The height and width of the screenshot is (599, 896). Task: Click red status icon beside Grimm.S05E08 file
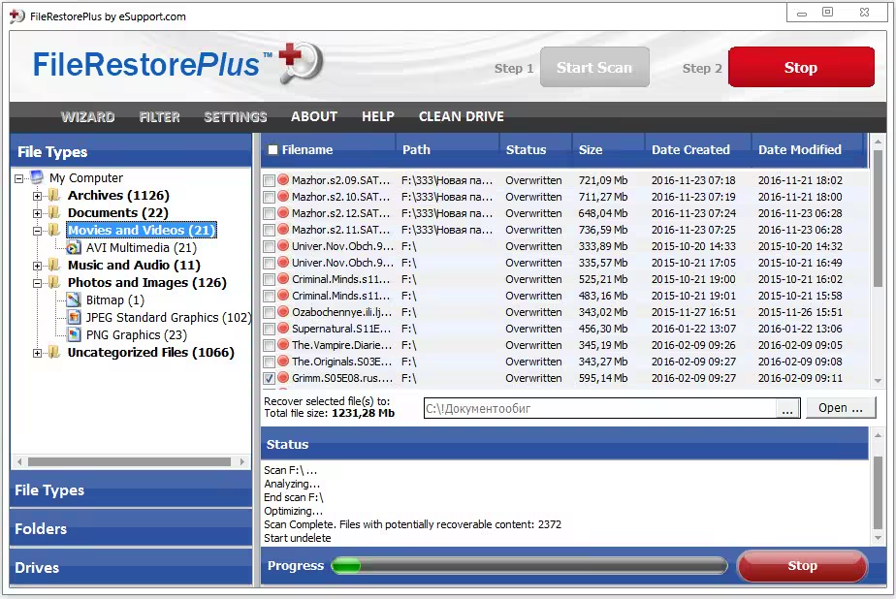(x=283, y=378)
